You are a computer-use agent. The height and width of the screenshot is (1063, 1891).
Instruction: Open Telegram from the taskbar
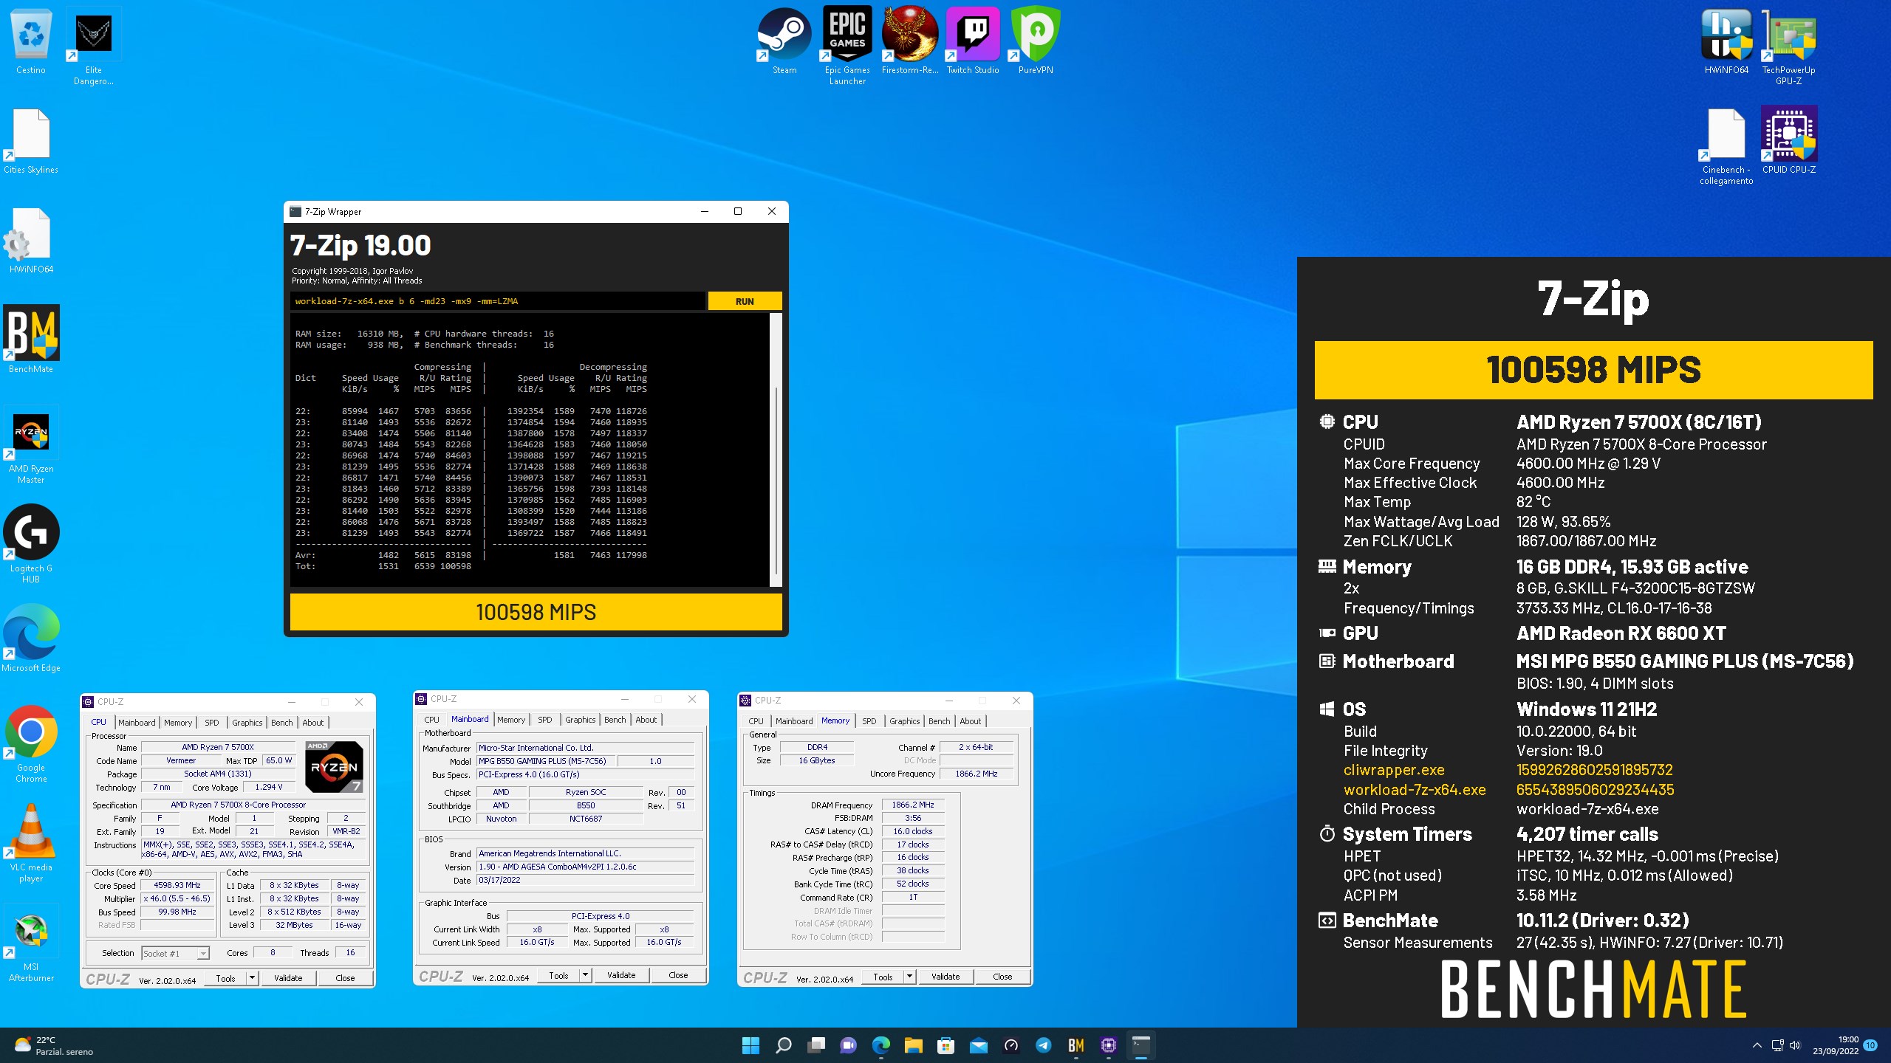pos(1044,1045)
